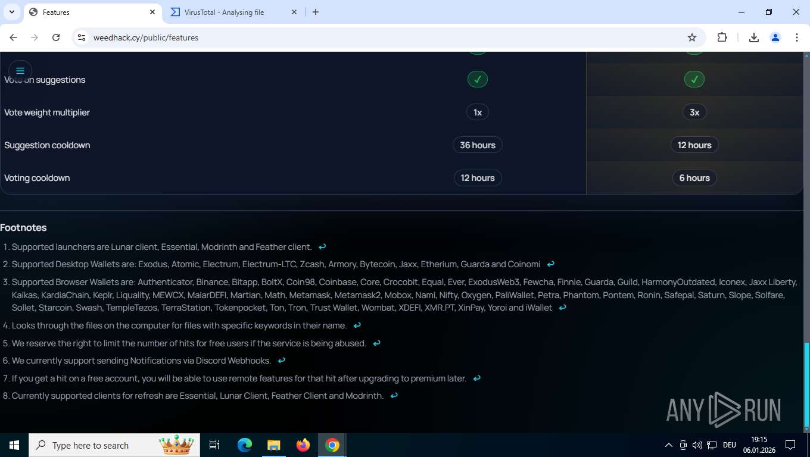The image size is (810, 457).
Task: Bookmark this page with the star
Action: 692,37
